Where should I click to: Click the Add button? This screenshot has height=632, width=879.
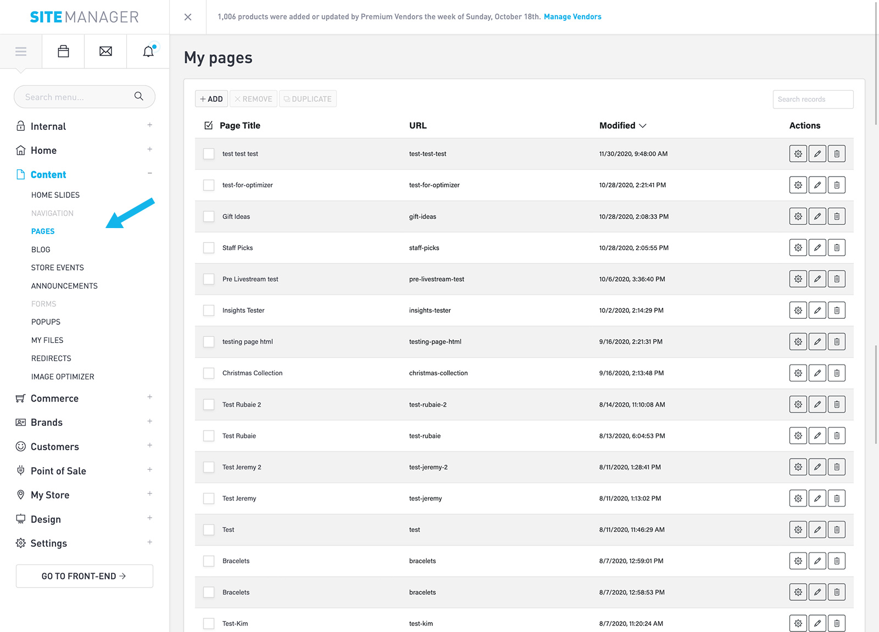(x=212, y=99)
